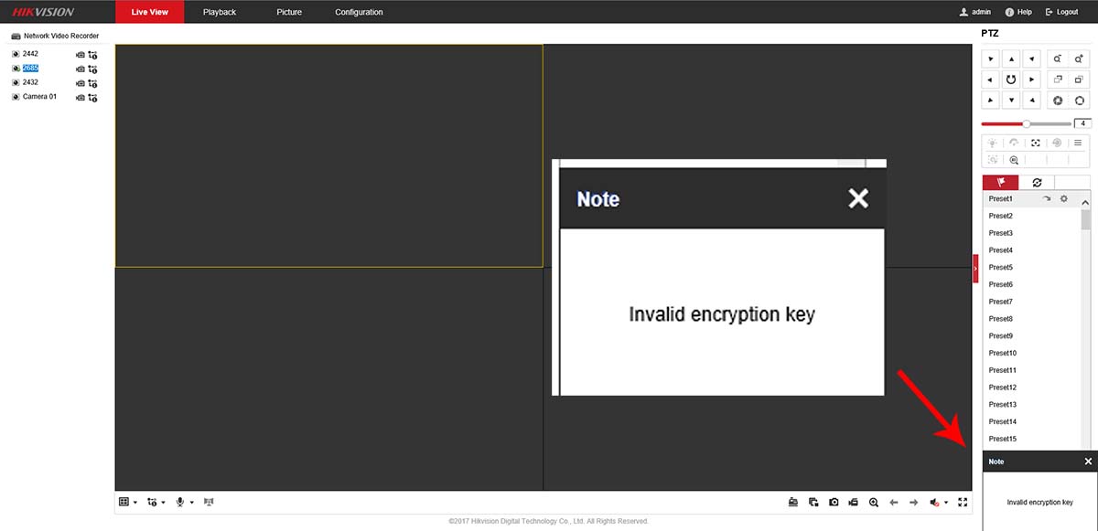Open the volume adjustment dropdown

945,502
